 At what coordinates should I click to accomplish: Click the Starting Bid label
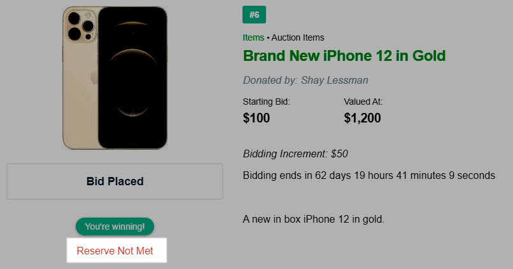pyautogui.click(x=266, y=102)
